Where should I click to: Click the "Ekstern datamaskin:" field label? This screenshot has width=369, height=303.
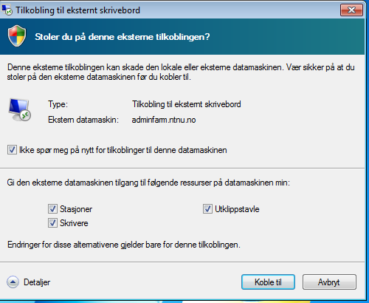[x=83, y=120]
